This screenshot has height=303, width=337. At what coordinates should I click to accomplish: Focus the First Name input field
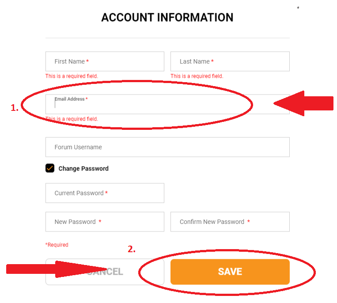[x=105, y=61]
